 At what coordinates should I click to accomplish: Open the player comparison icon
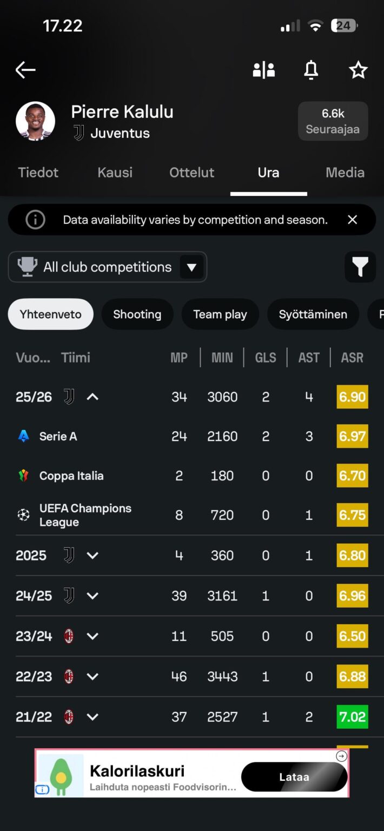click(264, 70)
